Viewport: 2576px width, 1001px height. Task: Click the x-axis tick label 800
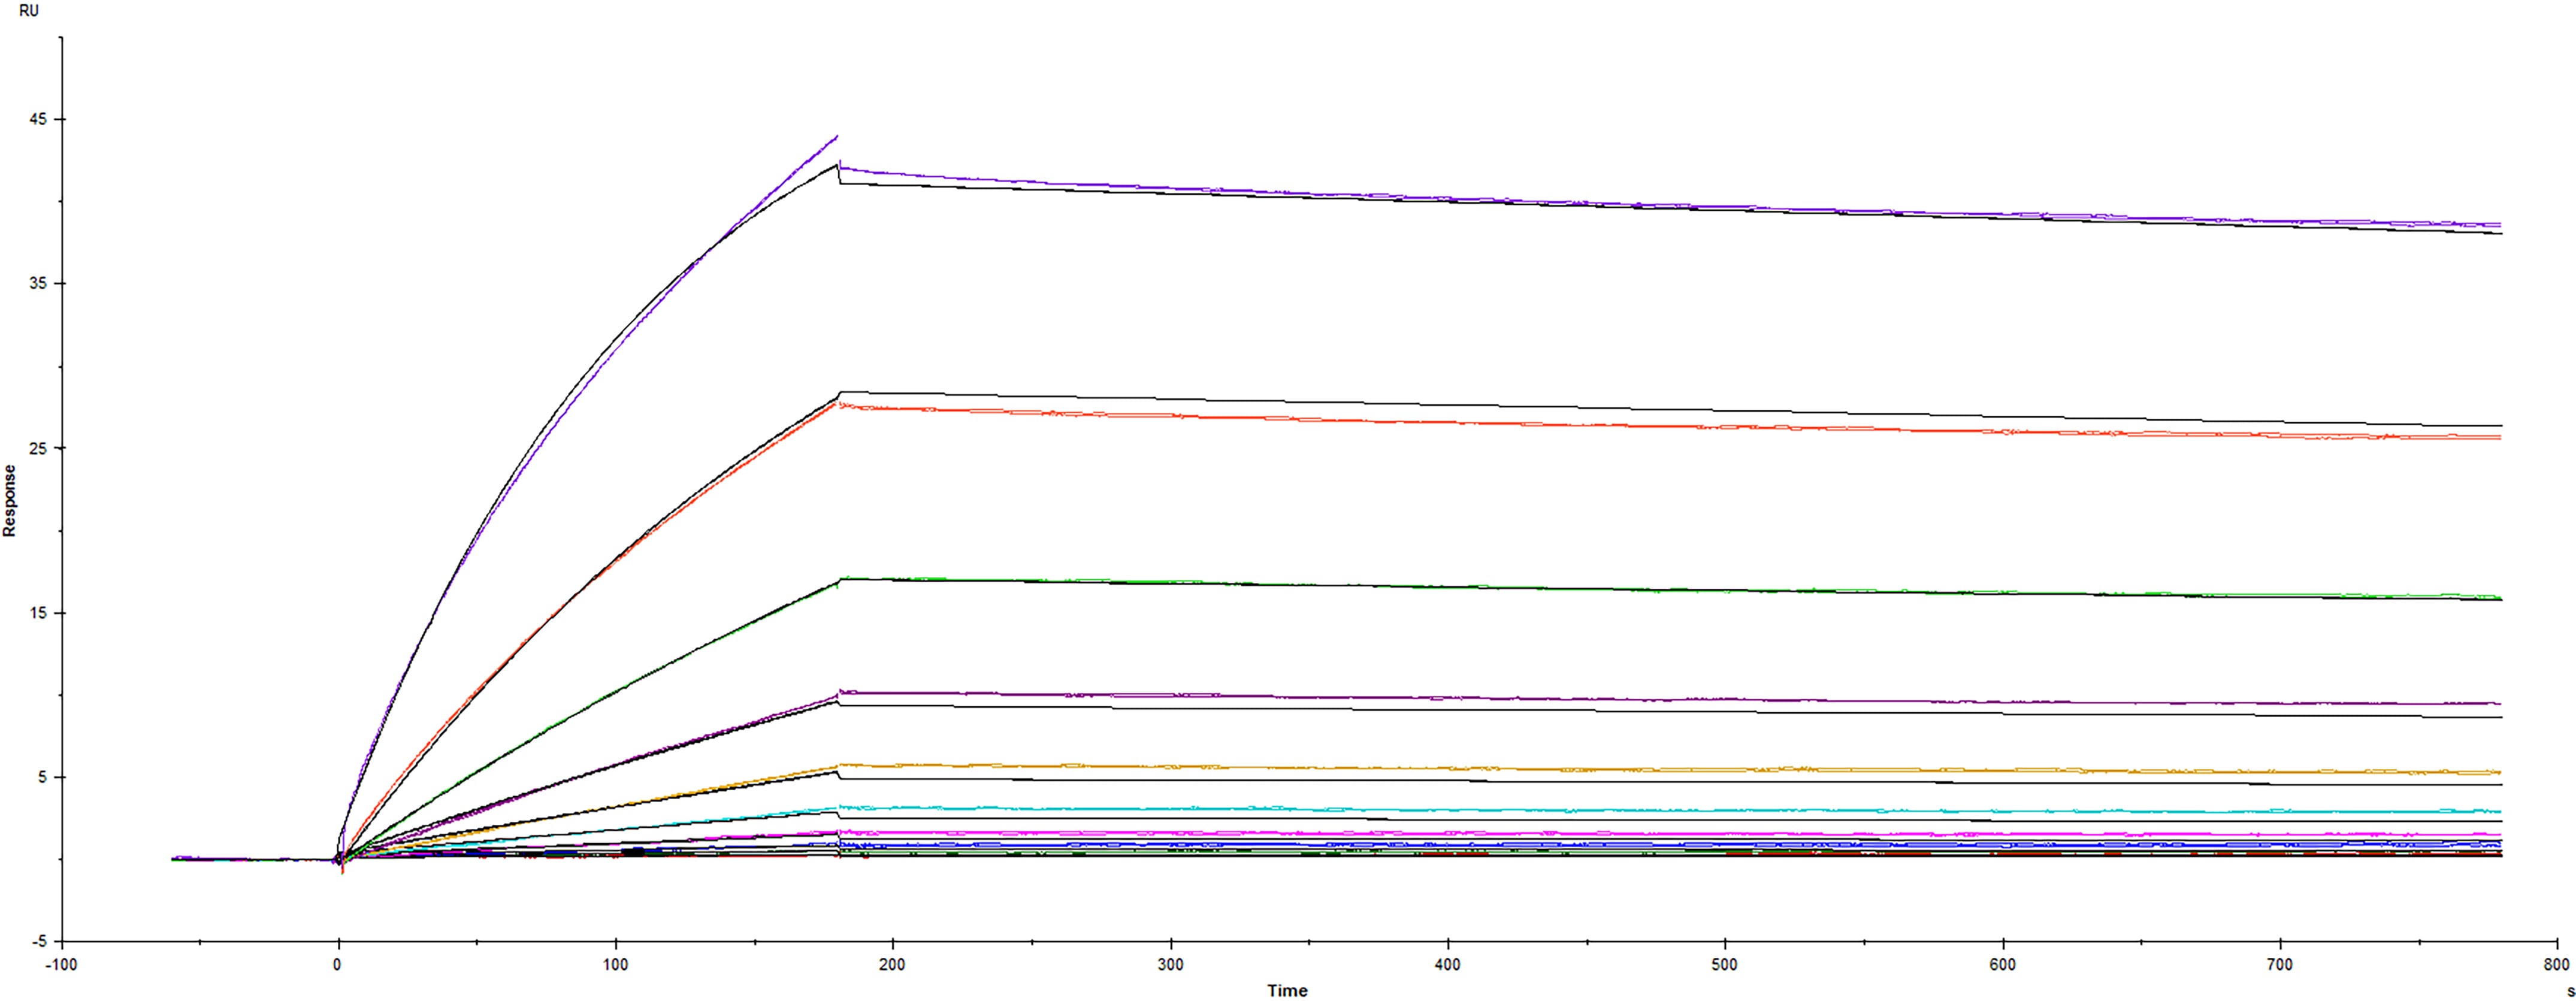pyautogui.click(x=2556, y=965)
